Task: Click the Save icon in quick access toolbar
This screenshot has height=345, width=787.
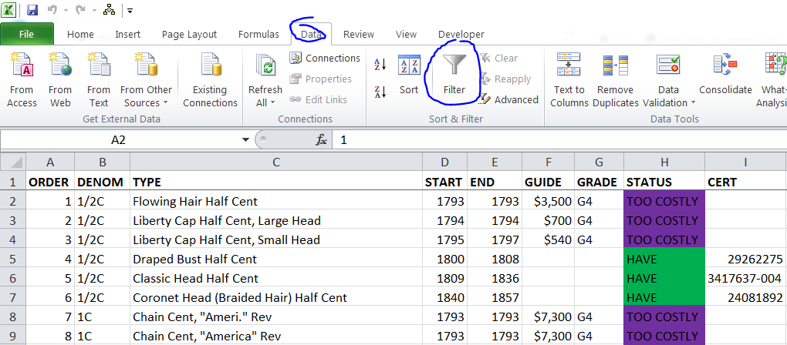Action: point(32,9)
